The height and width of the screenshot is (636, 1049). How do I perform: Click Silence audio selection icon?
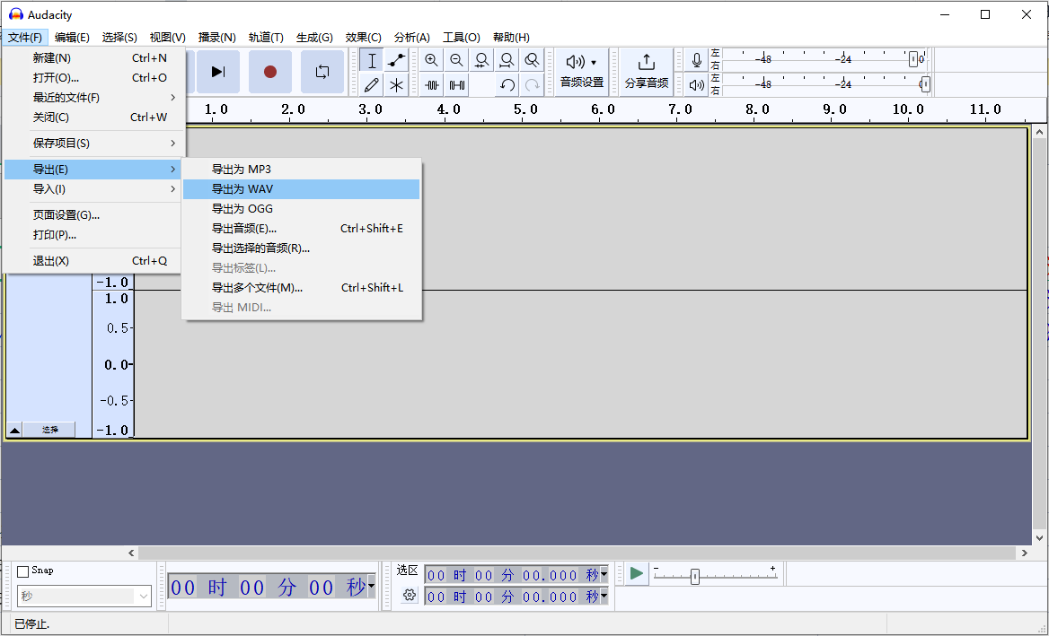[x=457, y=85]
